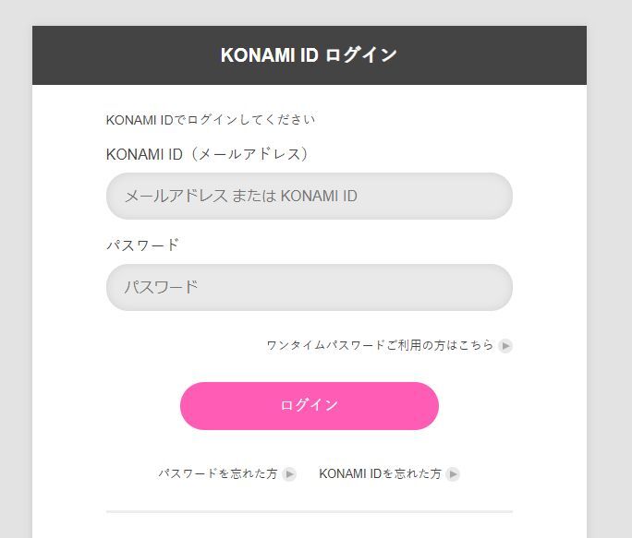632x538 pixels.
Task: Click the パスワード placeholder text inside the field
Action: [162, 287]
